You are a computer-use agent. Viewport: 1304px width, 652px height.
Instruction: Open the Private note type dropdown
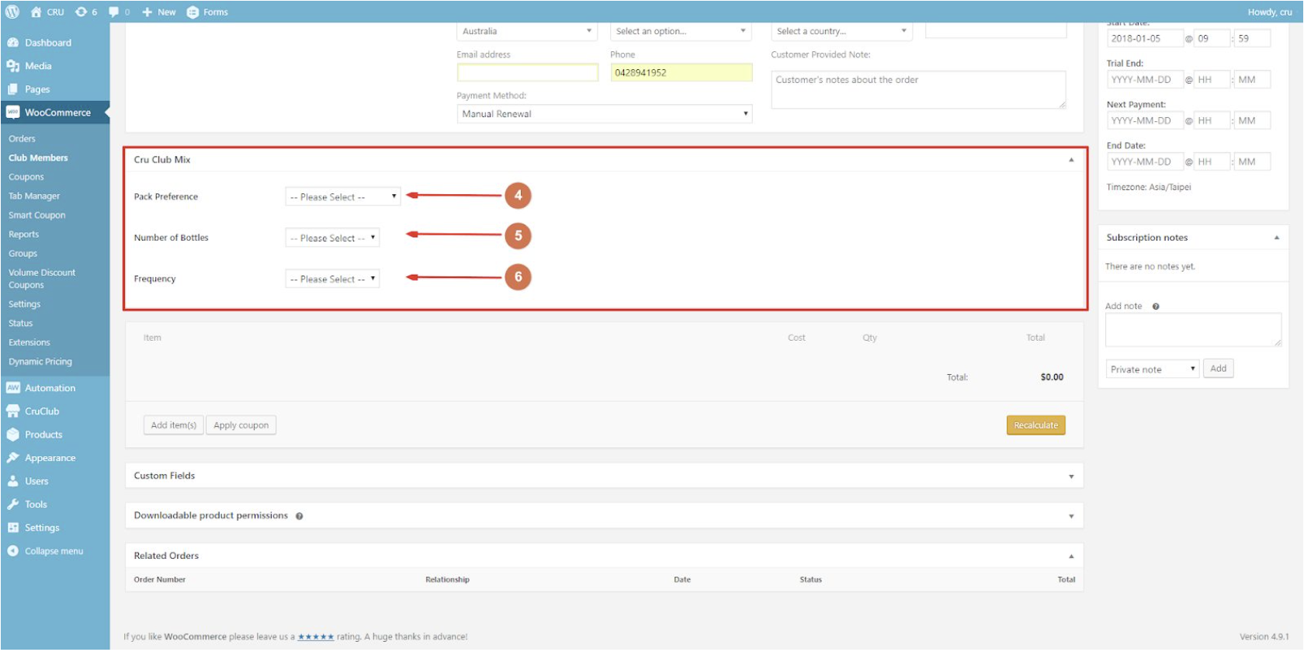pyautogui.click(x=1153, y=369)
